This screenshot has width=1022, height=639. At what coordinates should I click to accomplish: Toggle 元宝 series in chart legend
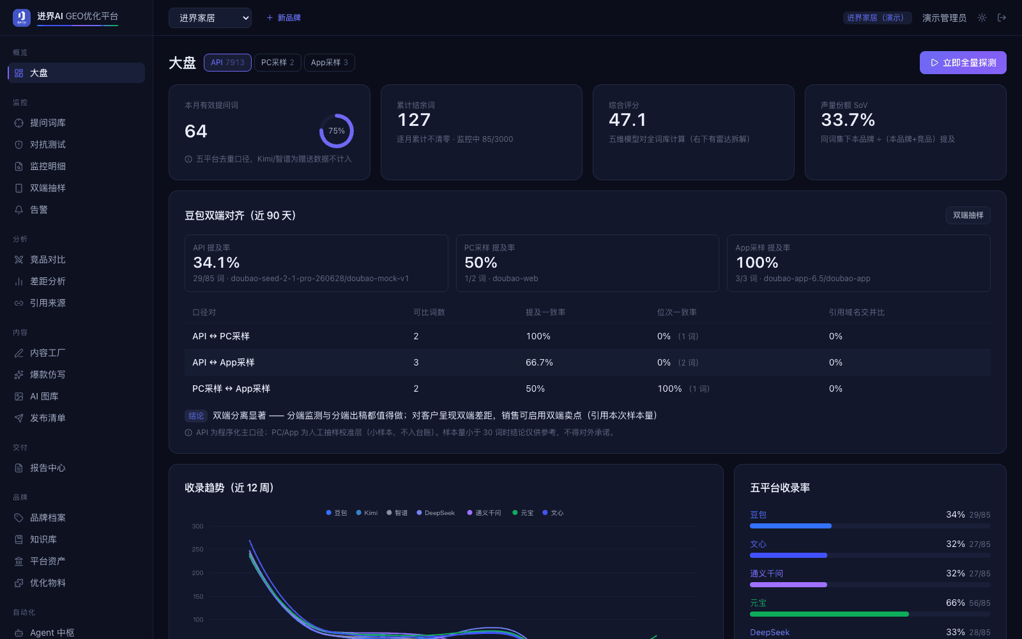point(523,512)
